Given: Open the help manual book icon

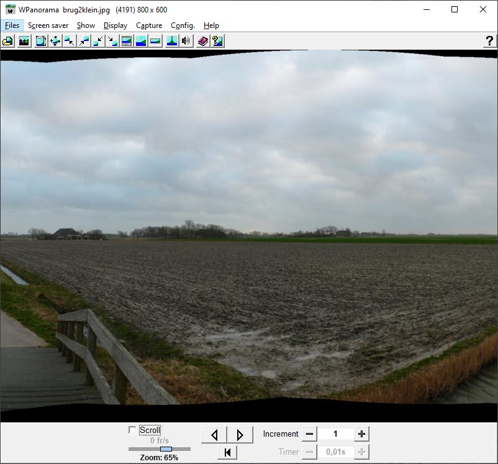Looking at the screenshot, I should tap(203, 40).
